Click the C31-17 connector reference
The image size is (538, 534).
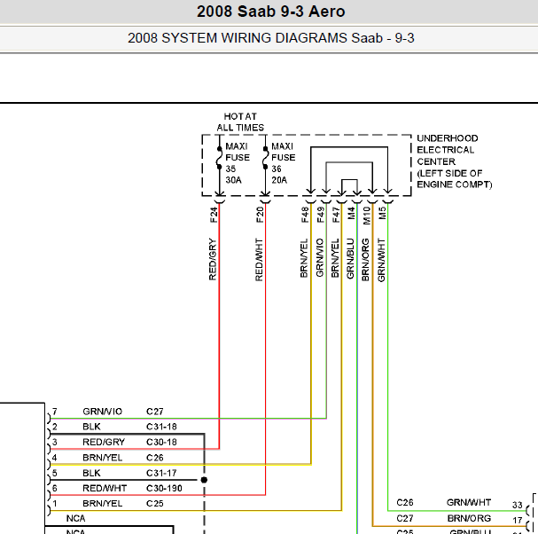click(x=161, y=473)
